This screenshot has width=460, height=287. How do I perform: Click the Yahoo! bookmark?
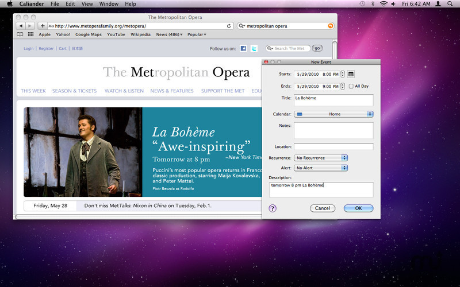point(63,34)
